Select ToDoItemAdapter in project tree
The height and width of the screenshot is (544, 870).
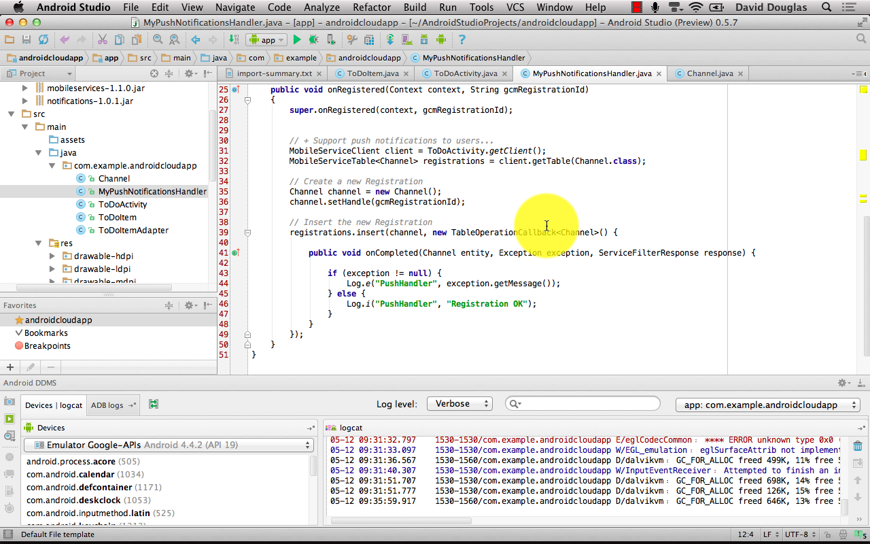pyautogui.click(x=133, y=231)
